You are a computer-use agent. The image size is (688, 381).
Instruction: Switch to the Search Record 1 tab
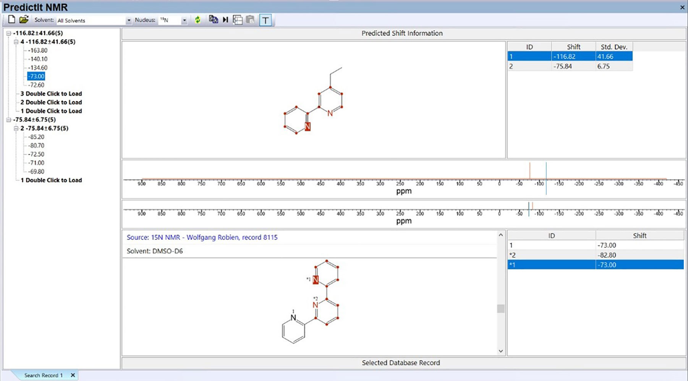click(x=43, y=375)
